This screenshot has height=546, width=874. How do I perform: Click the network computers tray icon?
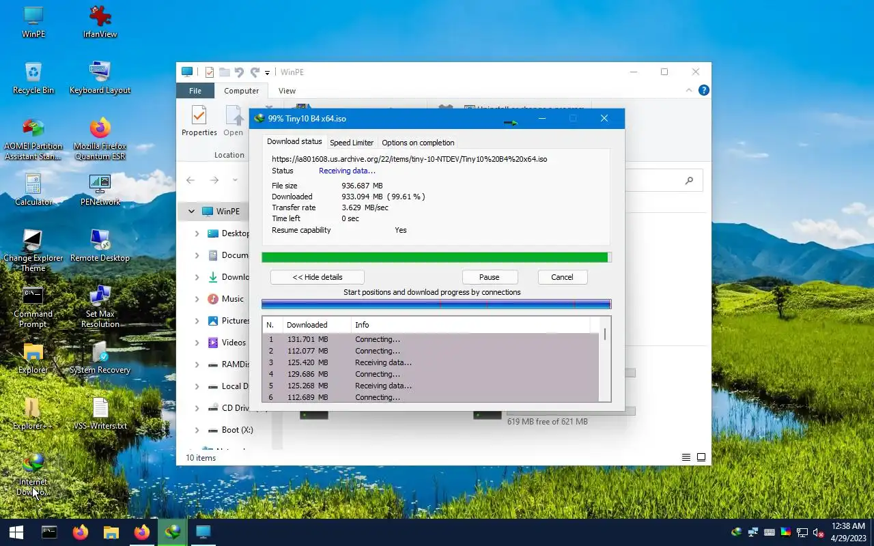[x=752, y=532]
